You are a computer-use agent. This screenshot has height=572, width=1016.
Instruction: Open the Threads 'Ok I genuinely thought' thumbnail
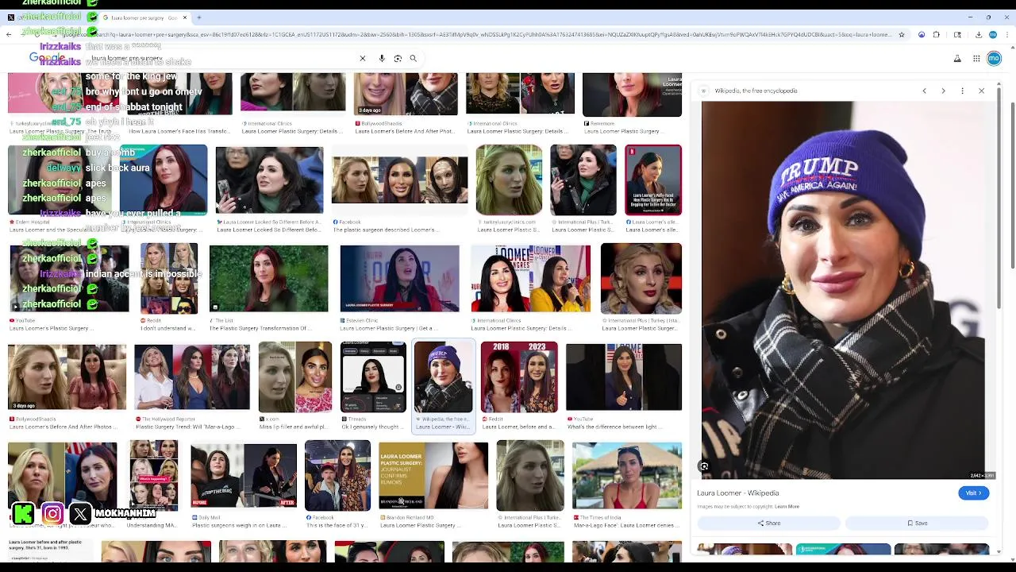click(373, 377)
